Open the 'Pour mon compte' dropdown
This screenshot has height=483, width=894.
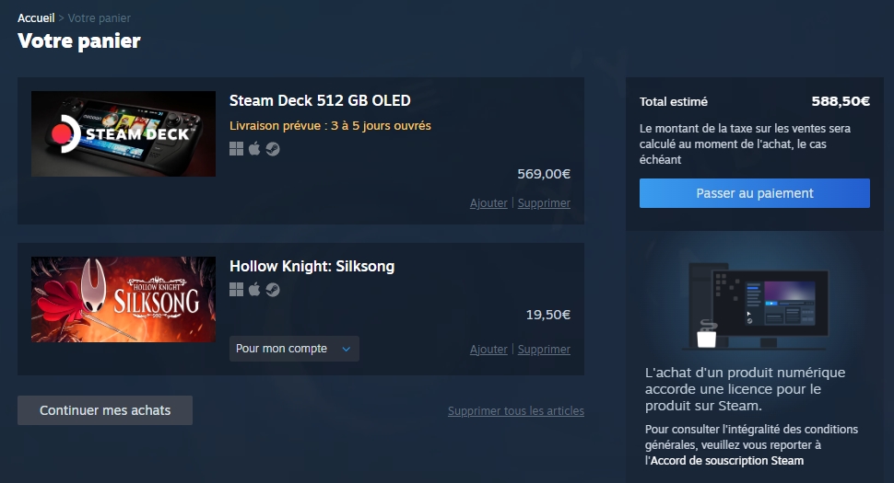tap(294, 349)
